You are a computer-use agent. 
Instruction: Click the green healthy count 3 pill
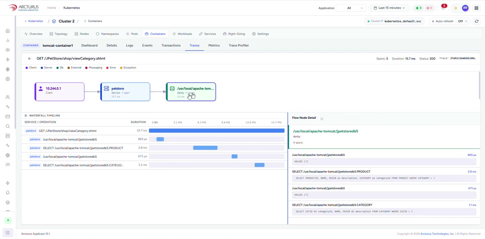point(419,8)
